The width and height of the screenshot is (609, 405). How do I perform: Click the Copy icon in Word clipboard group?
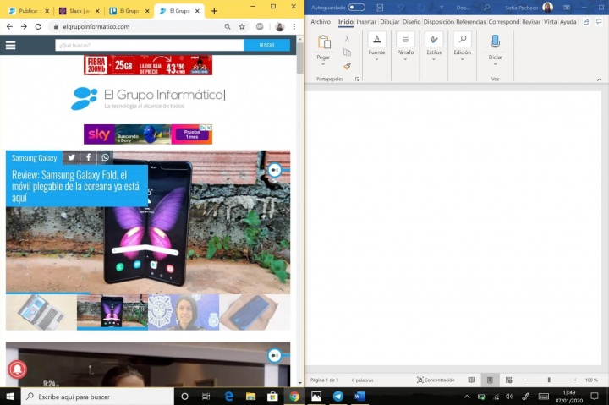coord(347,52)
